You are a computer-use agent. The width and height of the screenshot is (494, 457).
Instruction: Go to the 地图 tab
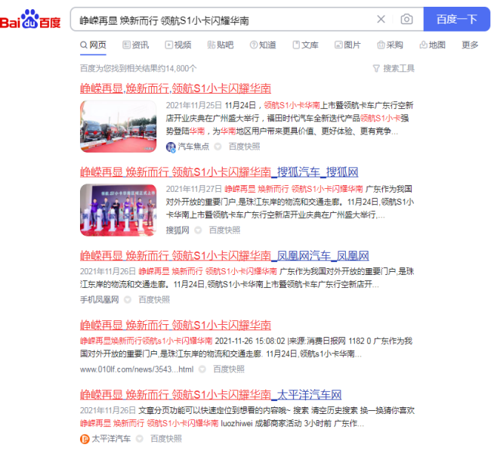431,45
